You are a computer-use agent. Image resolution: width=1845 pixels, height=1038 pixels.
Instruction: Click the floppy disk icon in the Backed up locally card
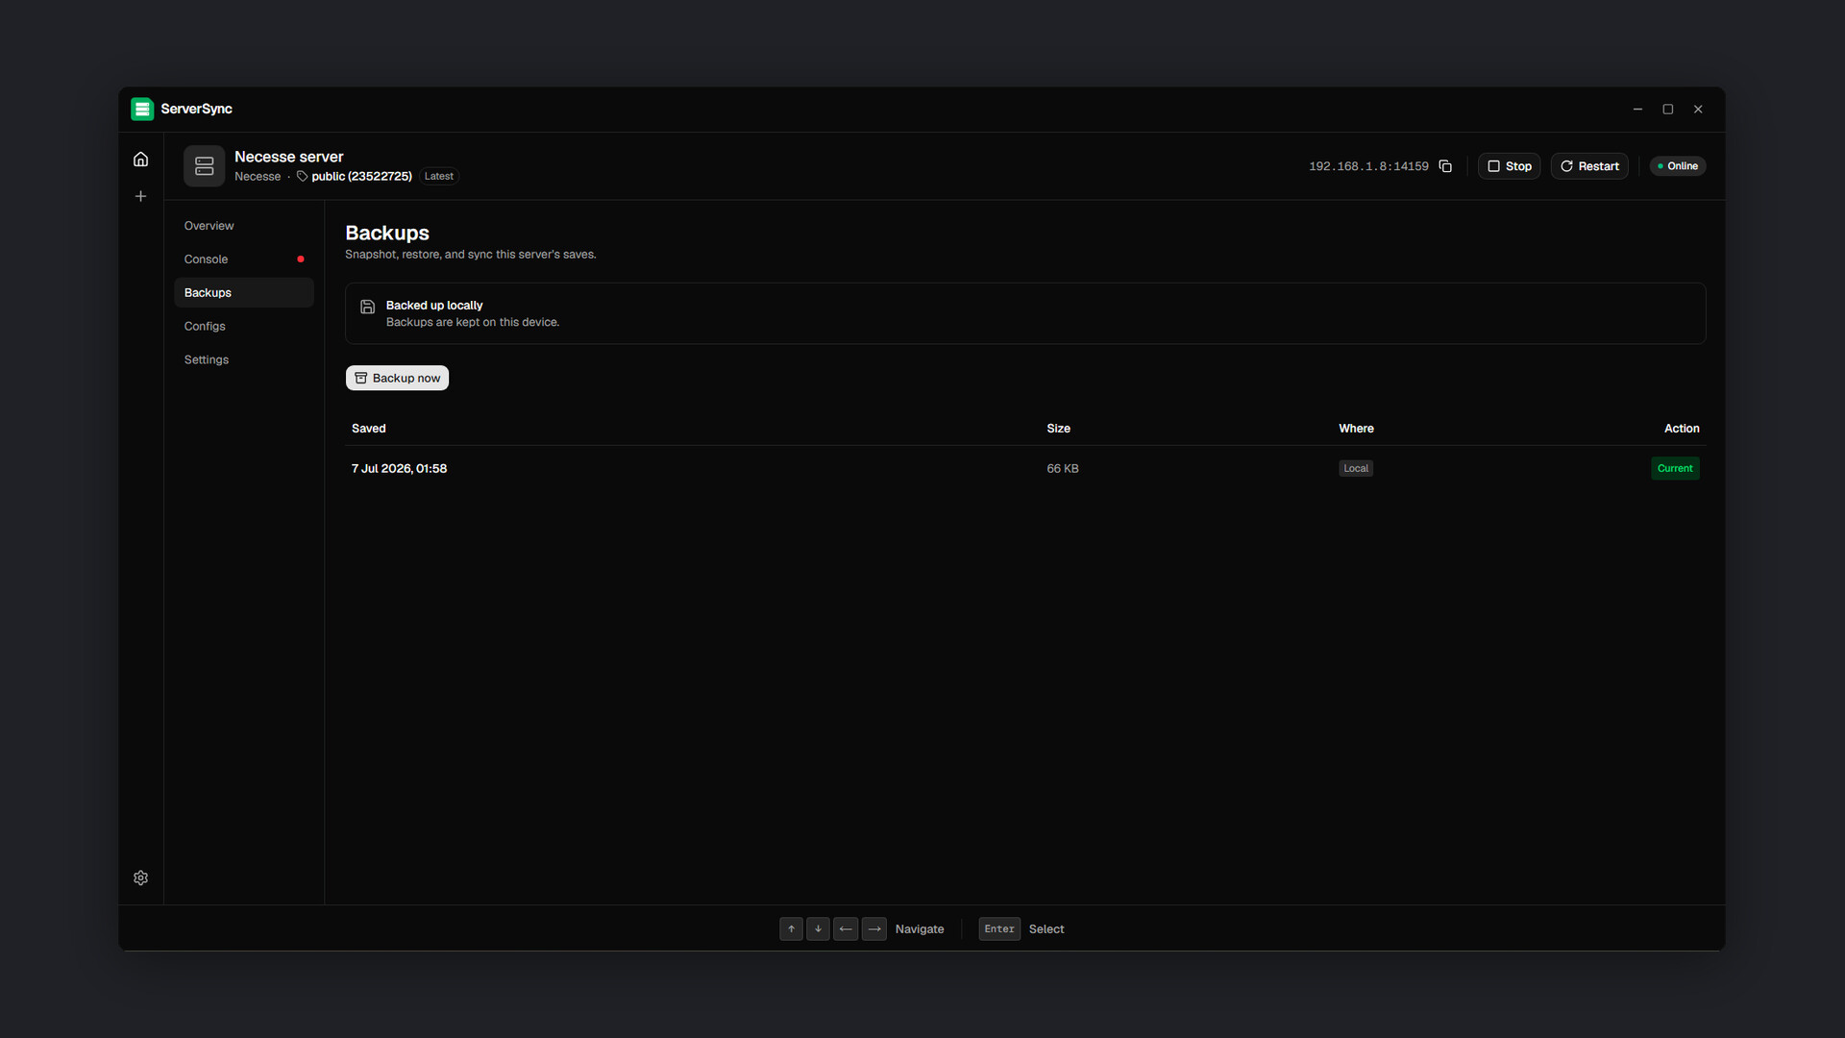pos(367,307)
